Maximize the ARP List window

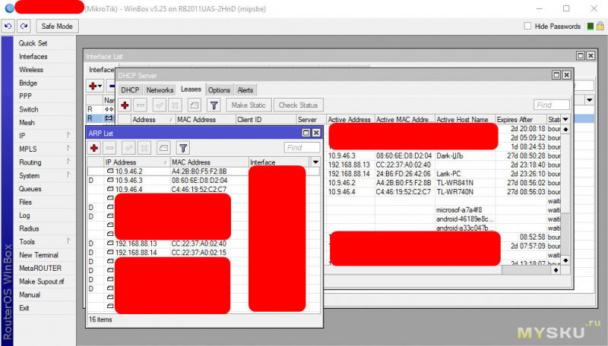(306, 133)
